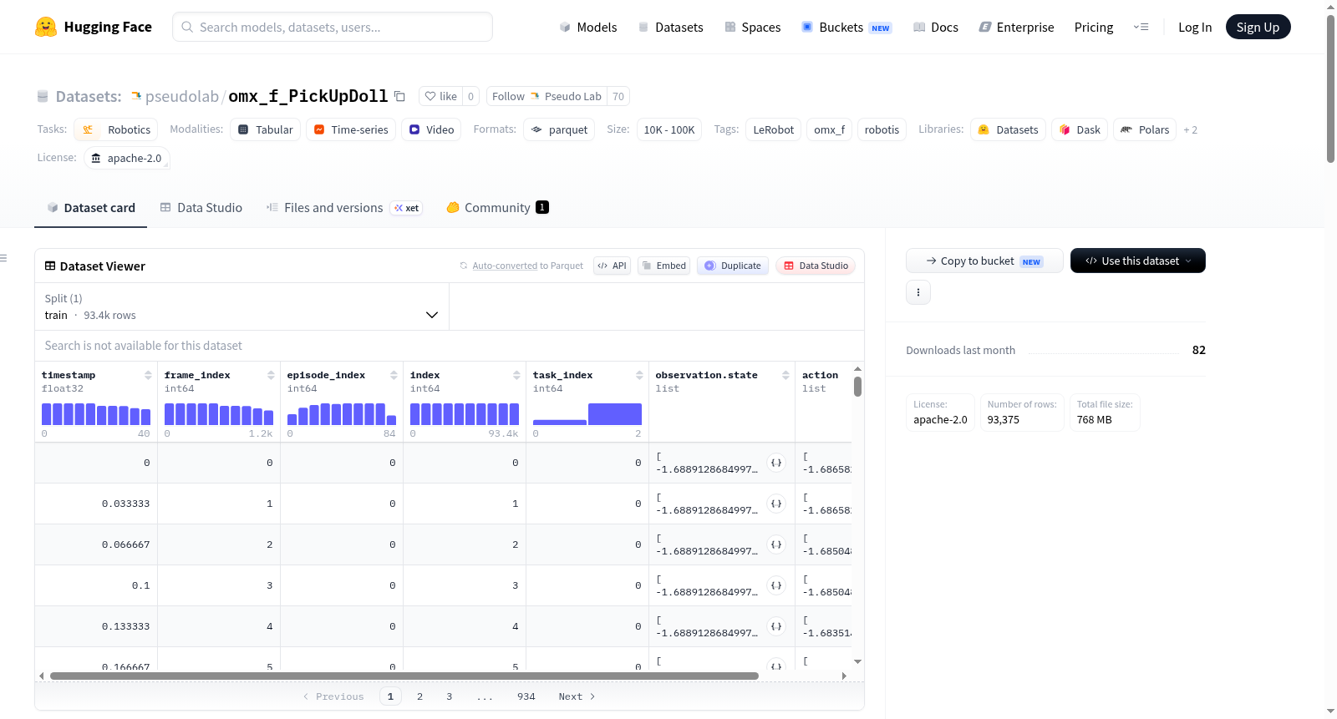Go to Models in the top navigation

588,27
